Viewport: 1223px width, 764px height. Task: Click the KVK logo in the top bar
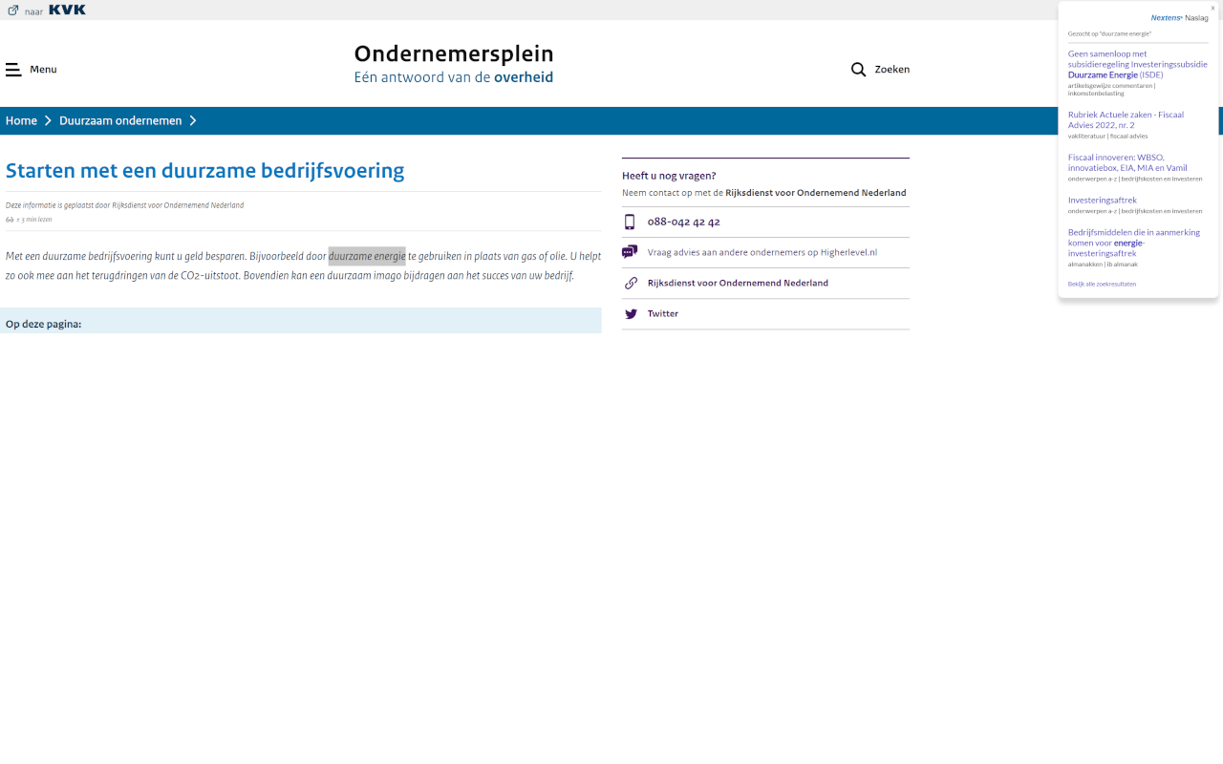tap(67, 10)
